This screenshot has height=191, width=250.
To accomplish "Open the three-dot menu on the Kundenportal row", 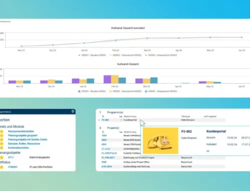I will pos(121,120).
